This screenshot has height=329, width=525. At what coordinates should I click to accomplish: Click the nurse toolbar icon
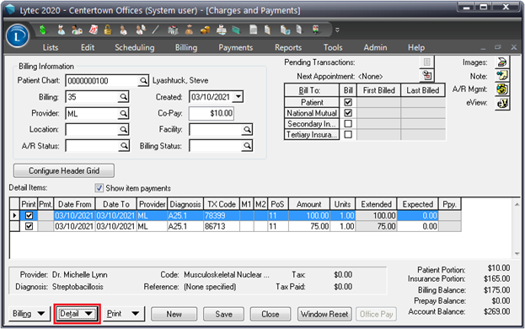[61, 30]
